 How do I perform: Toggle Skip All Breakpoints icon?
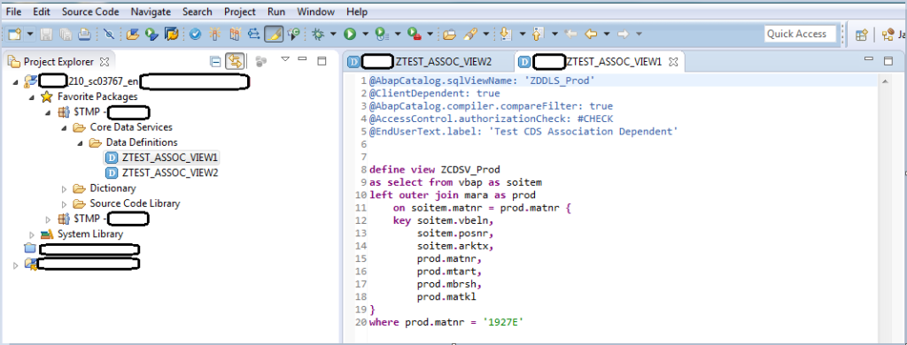[109, 34]
